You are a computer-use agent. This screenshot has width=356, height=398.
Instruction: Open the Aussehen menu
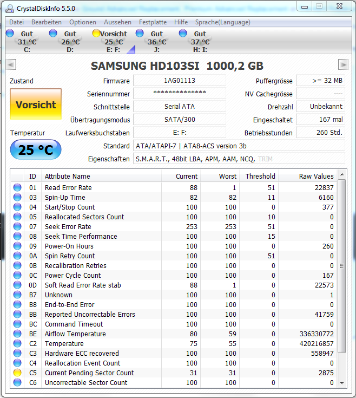117,22
